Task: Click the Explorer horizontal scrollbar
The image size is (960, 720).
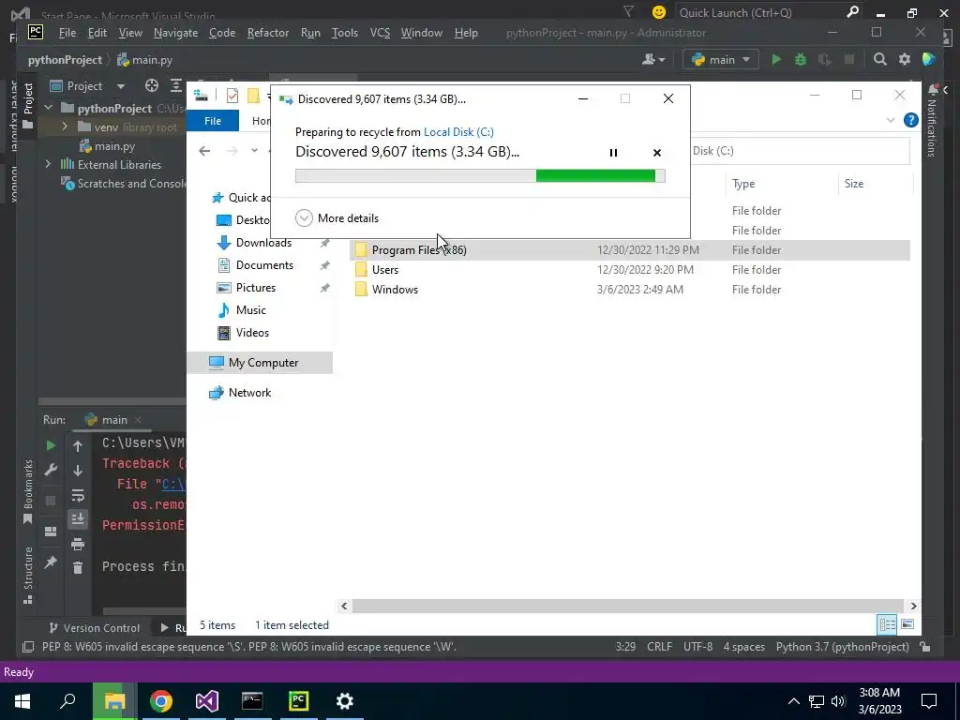Action: [628, 606]
